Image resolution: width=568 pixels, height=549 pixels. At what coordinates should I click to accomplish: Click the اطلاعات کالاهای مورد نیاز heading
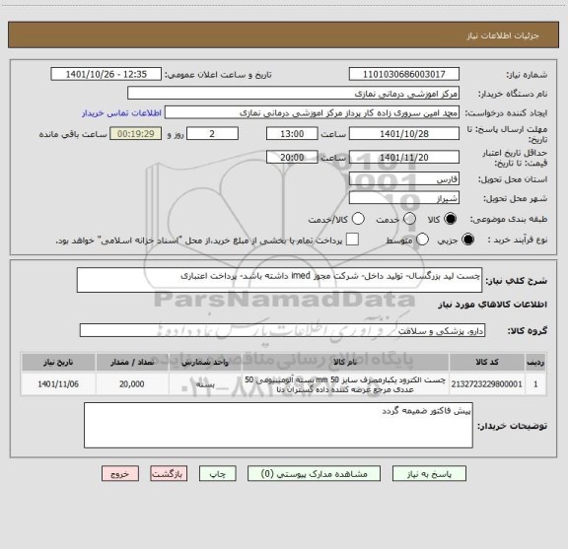(x=493, y=305)
